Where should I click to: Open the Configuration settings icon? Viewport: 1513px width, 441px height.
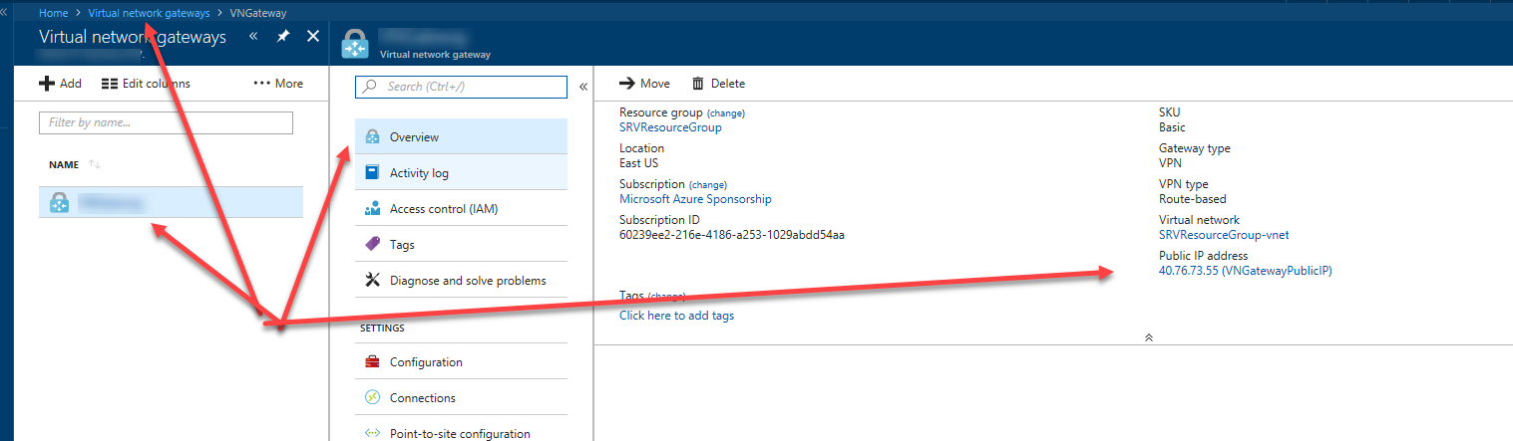click(x=372, y=362)
